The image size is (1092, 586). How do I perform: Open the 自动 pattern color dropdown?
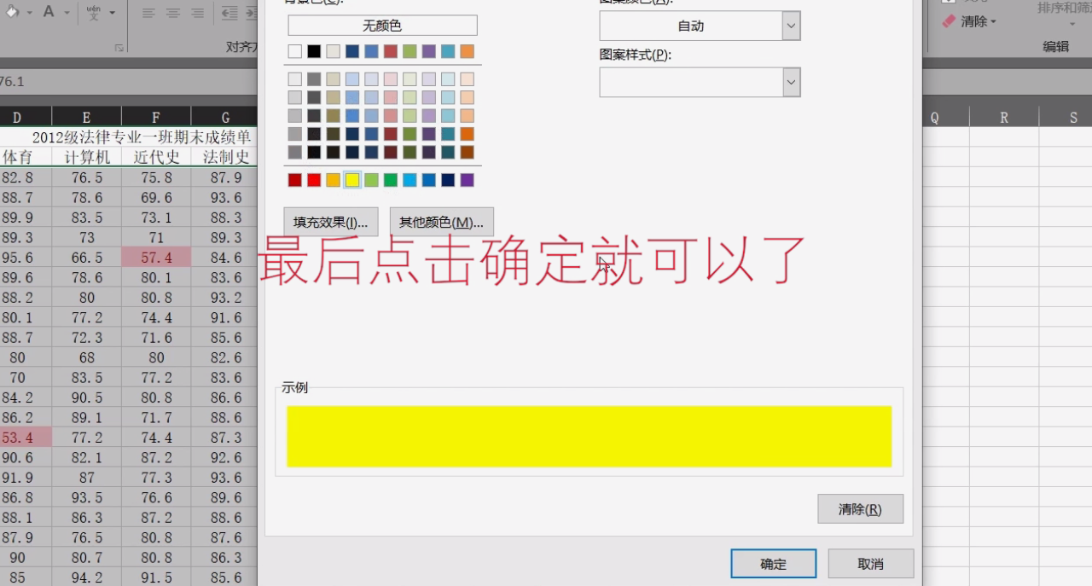(790, 25)
